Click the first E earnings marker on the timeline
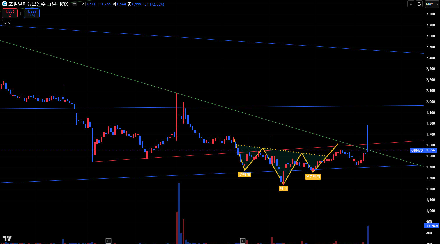The height and width of the screenshot is (244, 440). coord(108,241)
